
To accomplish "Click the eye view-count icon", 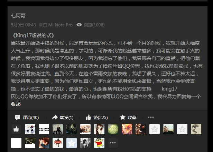I will (79, 25).
